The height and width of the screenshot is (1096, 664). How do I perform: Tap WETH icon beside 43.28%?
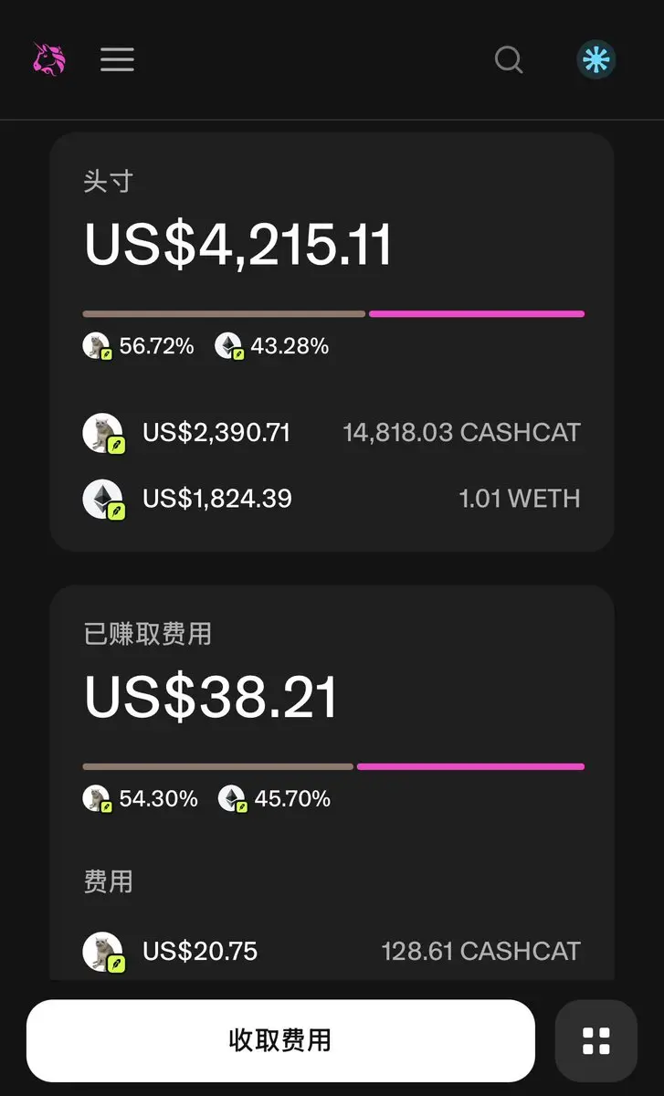click(x=228, y=346)
